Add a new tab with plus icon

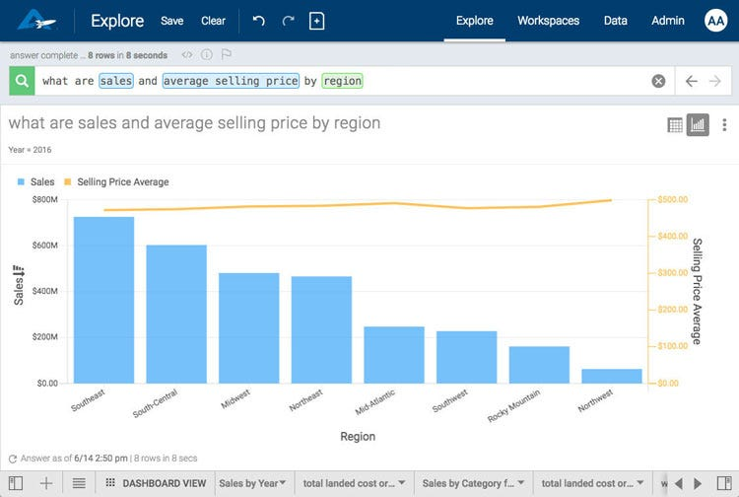click(46, 483)
